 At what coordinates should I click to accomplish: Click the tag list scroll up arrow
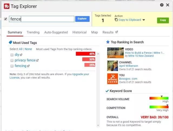[98, 54]
